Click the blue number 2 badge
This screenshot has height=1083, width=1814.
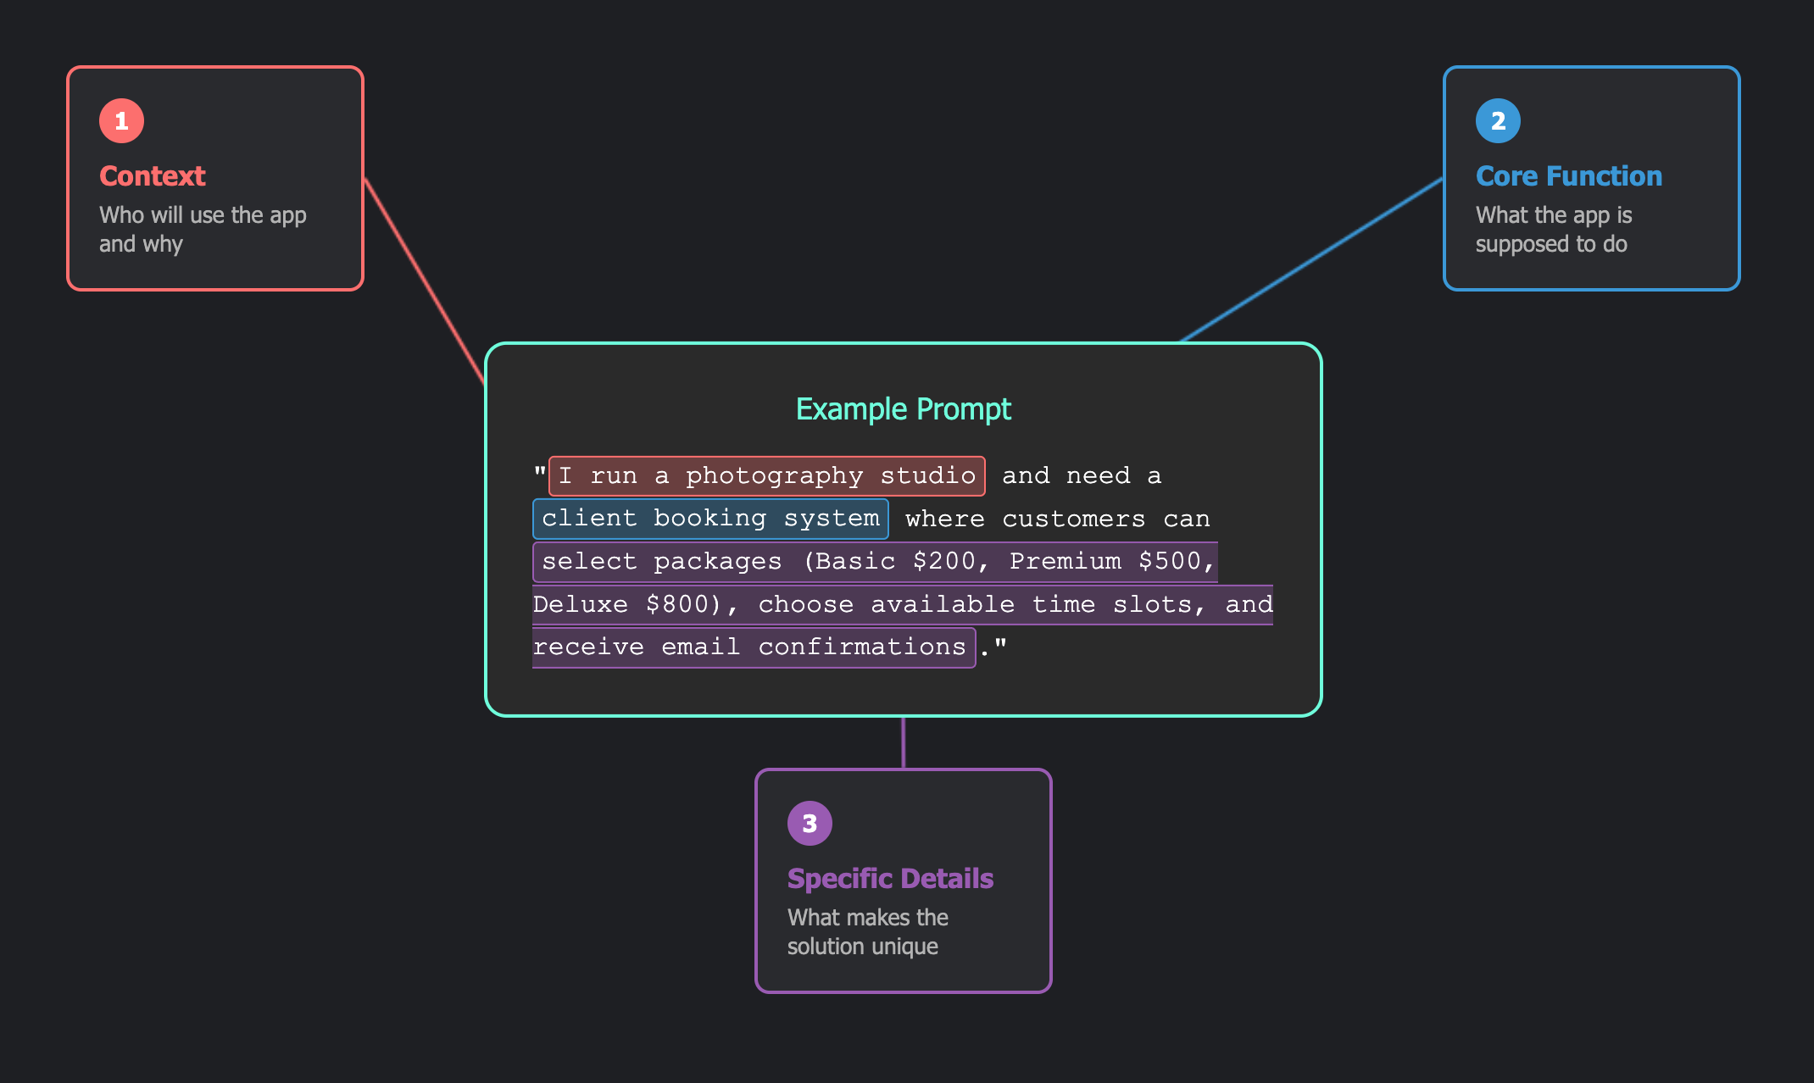pyautogui.click(x=1497, y=121)
